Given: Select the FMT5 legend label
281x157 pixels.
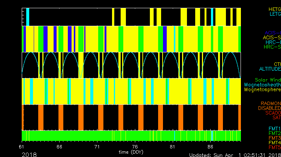Looking at the screenshot, I should tap(274, 147).
